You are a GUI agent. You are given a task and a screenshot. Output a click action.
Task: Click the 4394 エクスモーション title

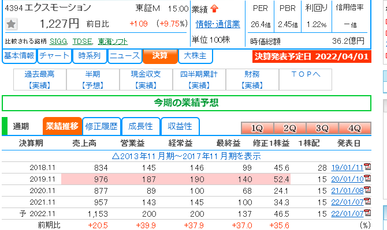pyautogui.click(x=48, y=8)
